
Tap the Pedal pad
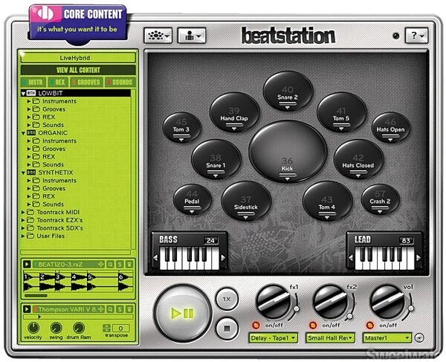coord(193,199)
